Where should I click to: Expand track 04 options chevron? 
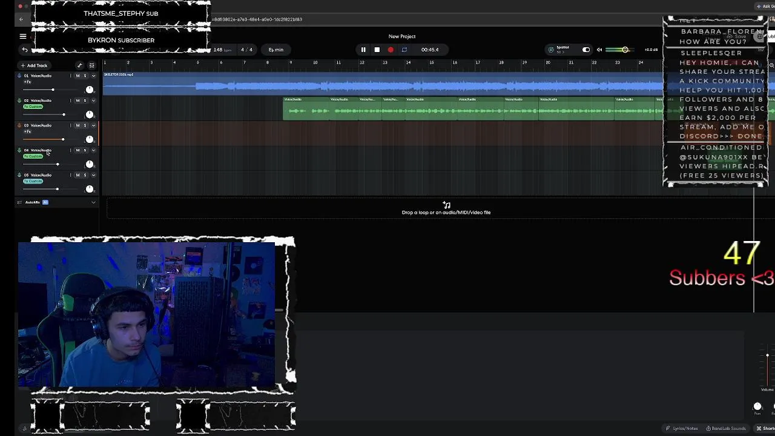coord(93,150)
